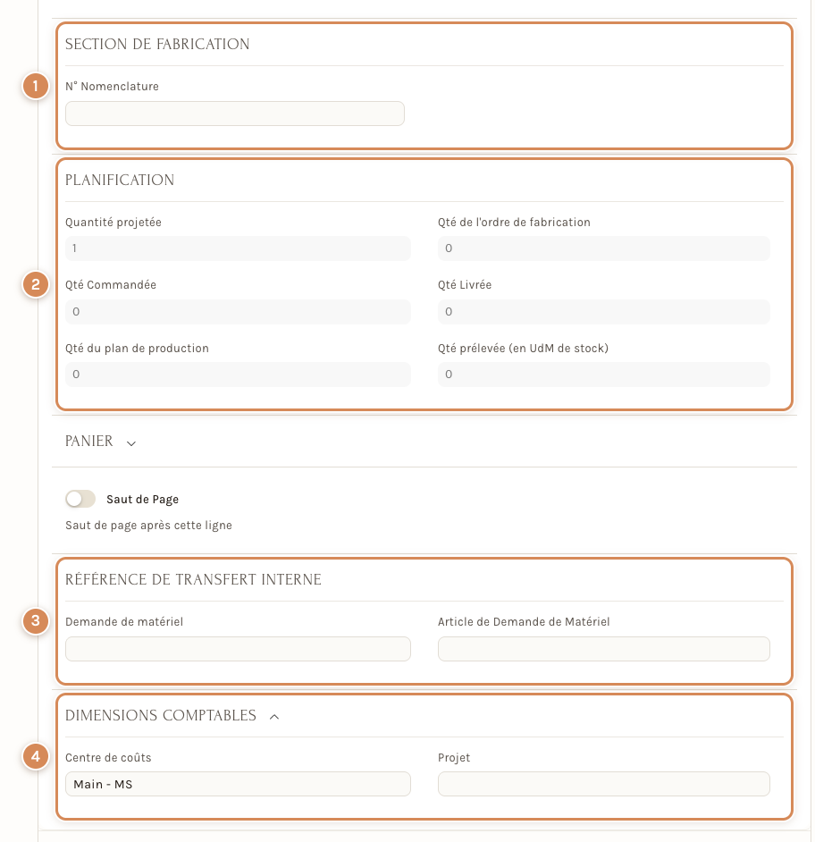This screenshot has height=842, width=815.
Task: Click the Référence de Transfert Interne heading
Action: pos(193,579)
